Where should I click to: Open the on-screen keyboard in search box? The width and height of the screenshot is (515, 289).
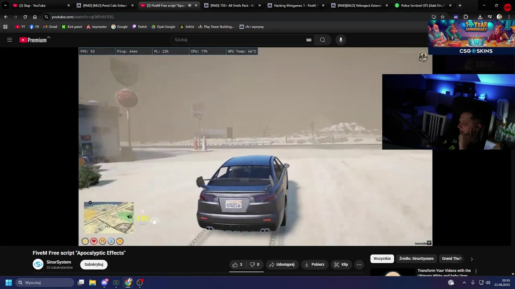coord(309,40)
